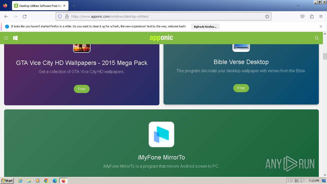Select the Desktop Utilities Software tab
This screenshot has width=327, height=184.
click(40, 6)
